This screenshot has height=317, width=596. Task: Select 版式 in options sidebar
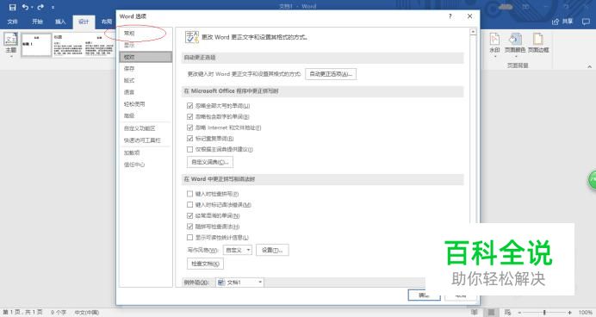tap(146, 81)
